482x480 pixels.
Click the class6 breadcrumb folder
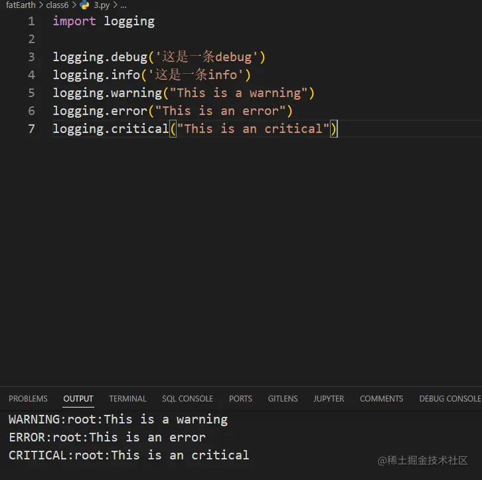pyautogui.click(x=57, y=5)
